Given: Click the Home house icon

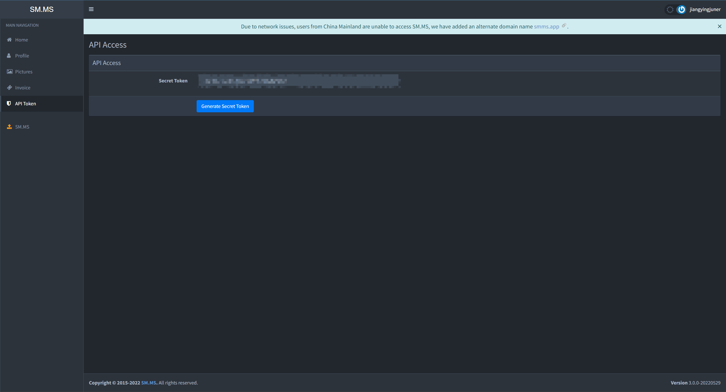Looking at the screenshot, I should 9,40.
